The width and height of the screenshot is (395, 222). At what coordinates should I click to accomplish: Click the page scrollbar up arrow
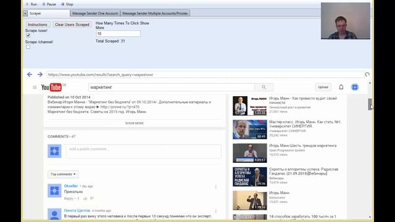370,83
